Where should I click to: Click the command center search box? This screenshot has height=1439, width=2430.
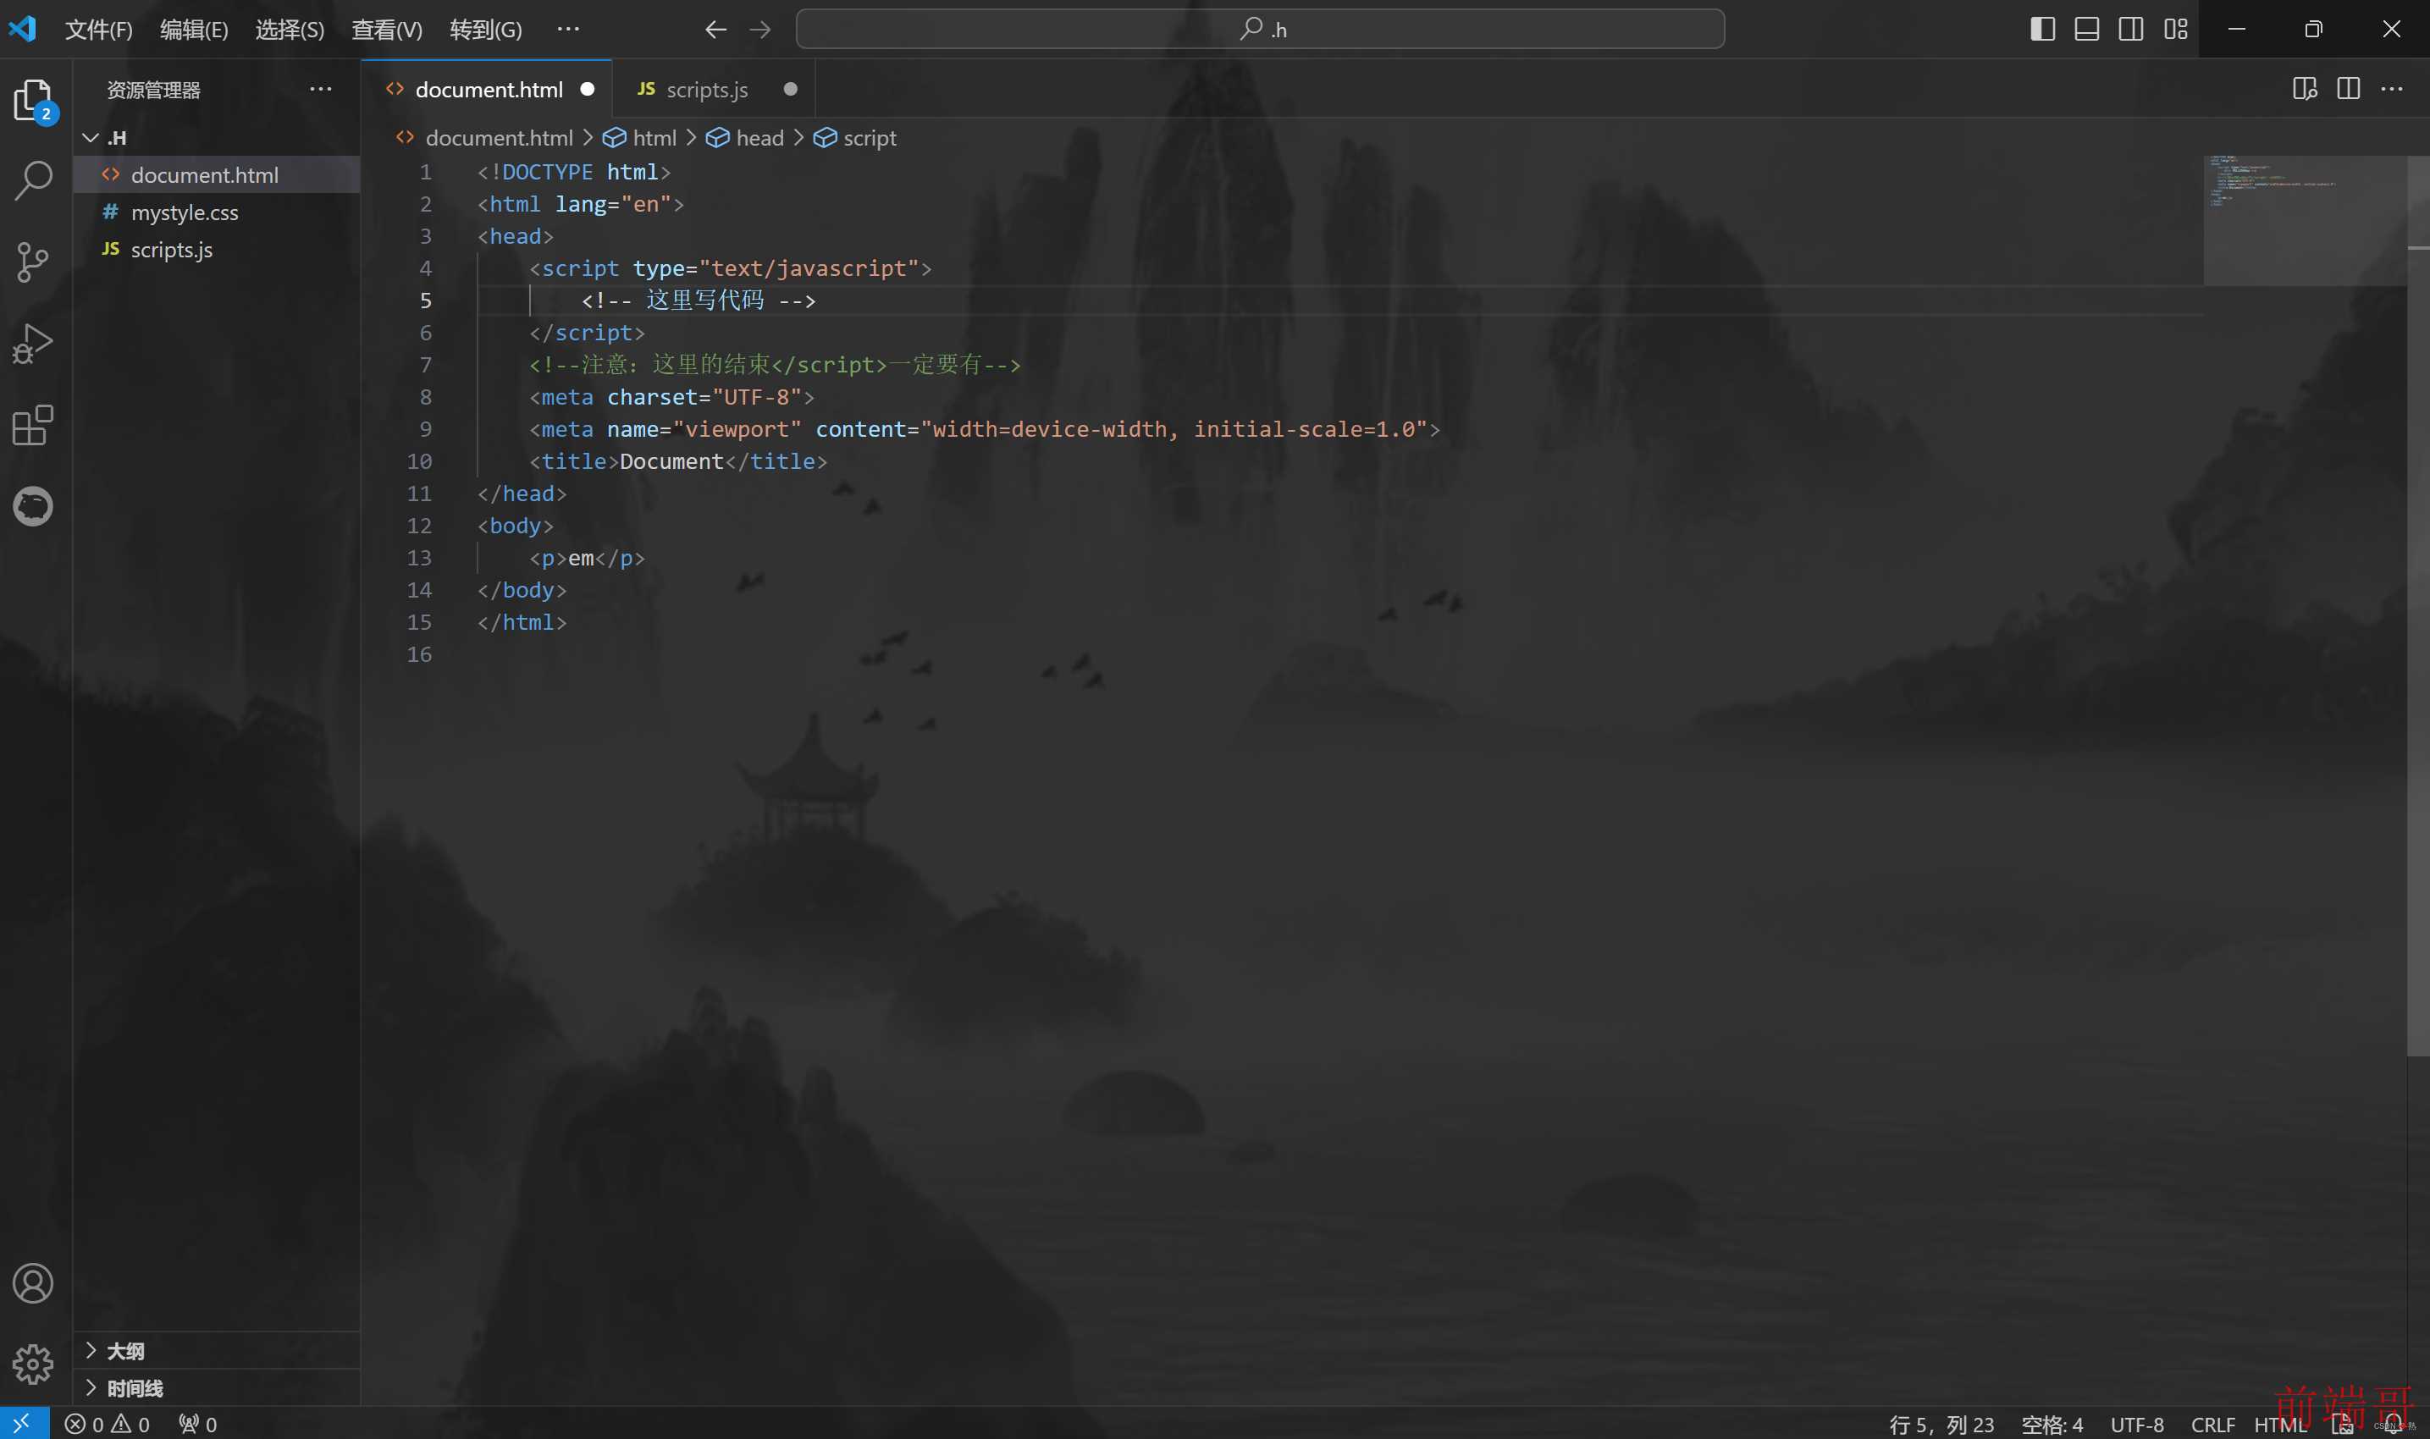[1260, 29]
